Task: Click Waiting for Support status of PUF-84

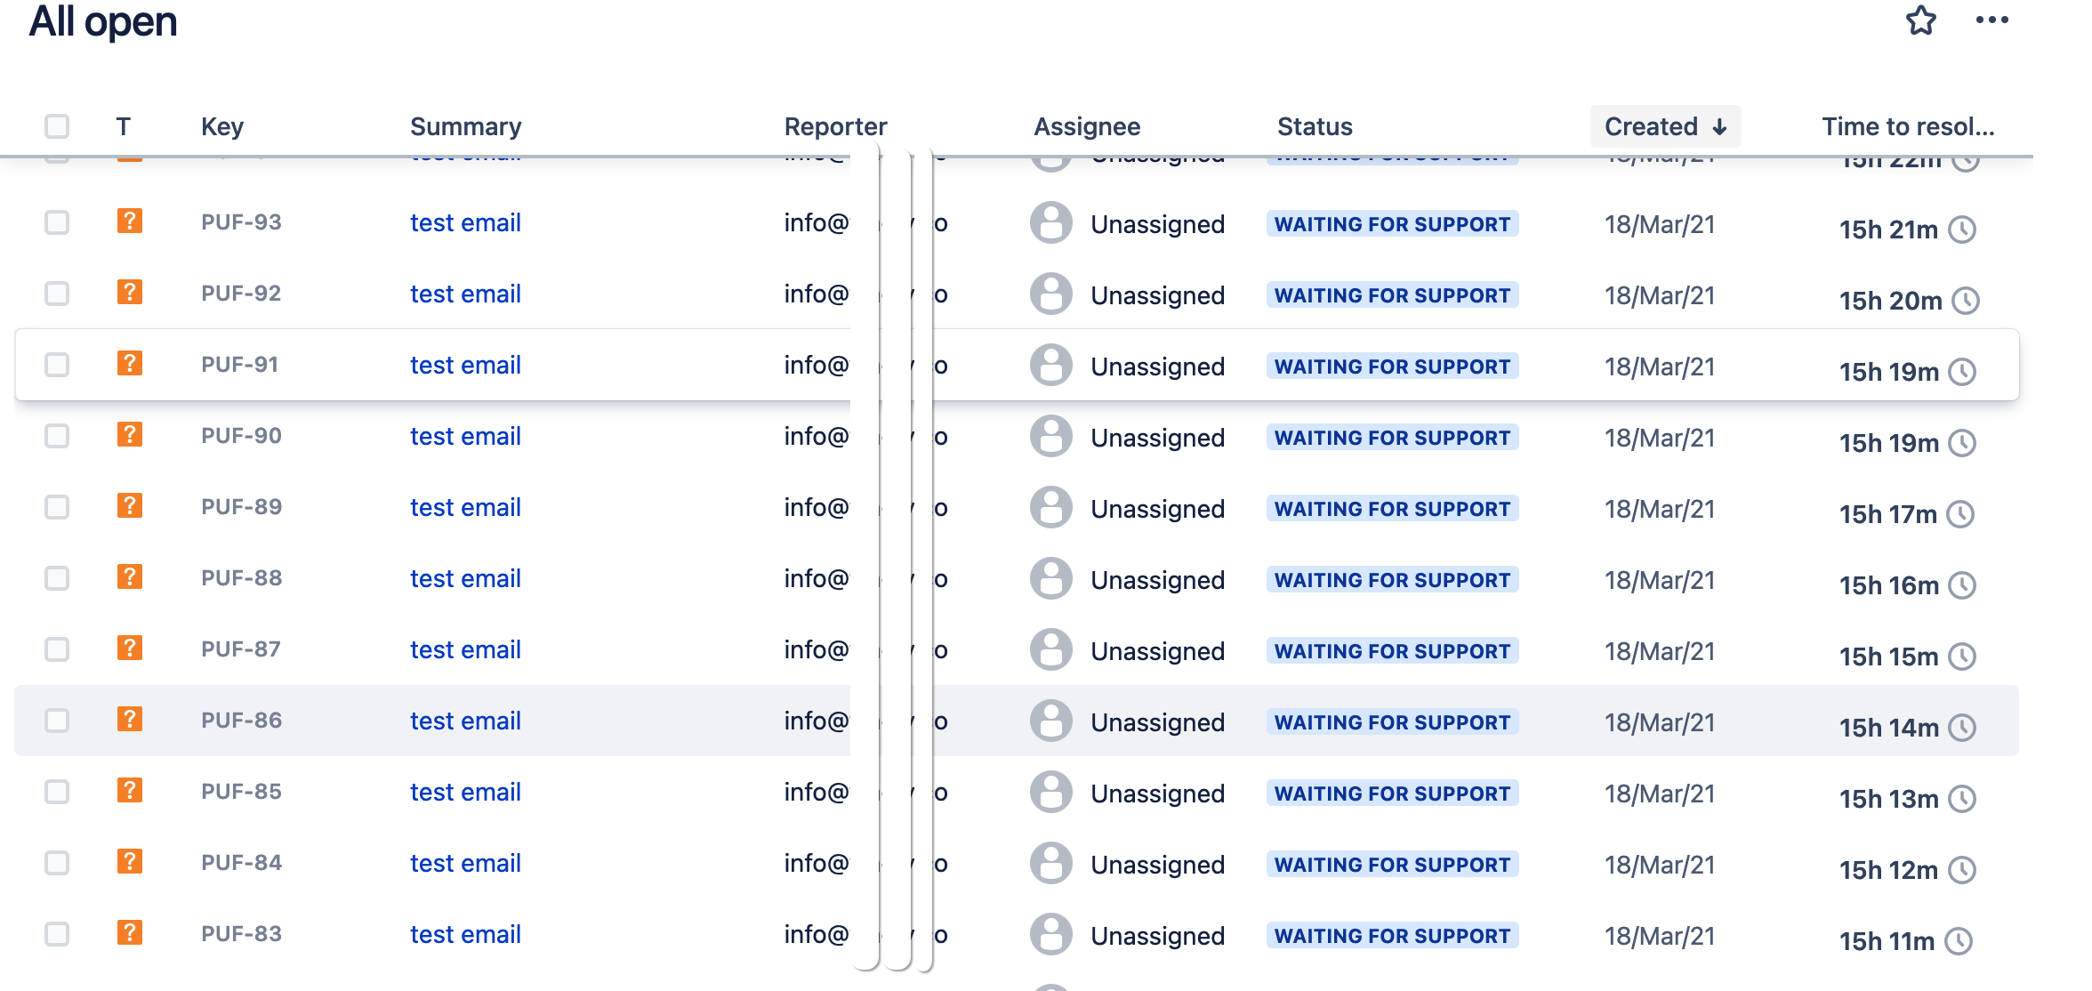Action: [x=1392, y=865]
